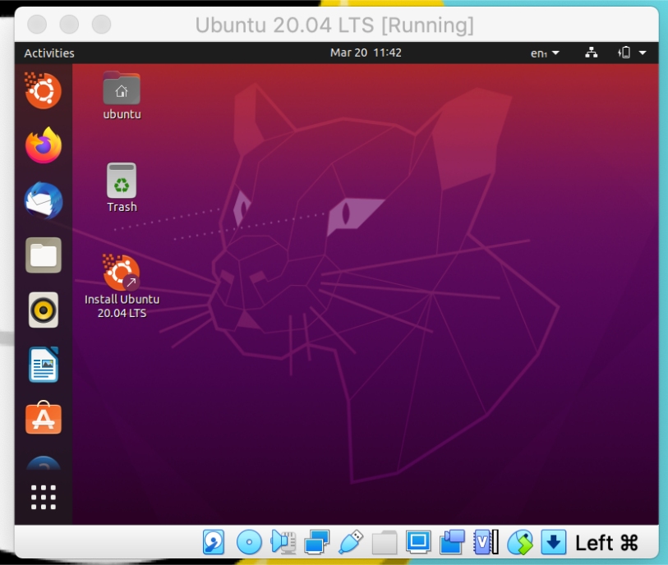Screen dimensions: 668x565
Task: Expand the system menu arrow
Action: pyautogui.click(x=643, y=53)
